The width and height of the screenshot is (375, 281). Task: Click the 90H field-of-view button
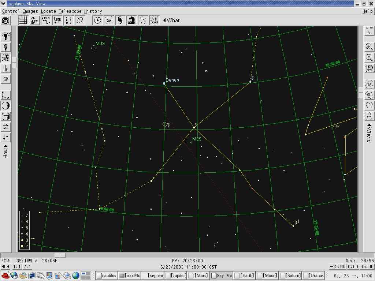tap(5, 267)
